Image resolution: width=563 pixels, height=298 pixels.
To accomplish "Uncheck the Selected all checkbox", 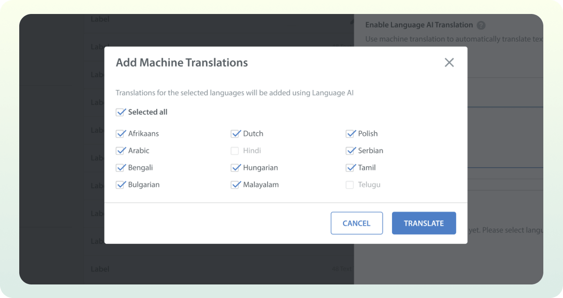I will pos(121,112).
